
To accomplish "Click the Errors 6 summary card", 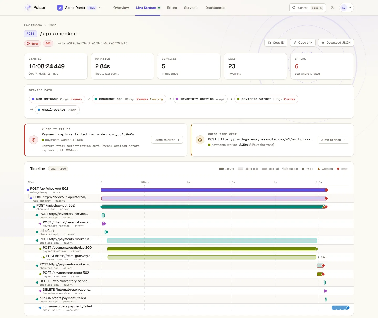I will (x=322, y=66).
